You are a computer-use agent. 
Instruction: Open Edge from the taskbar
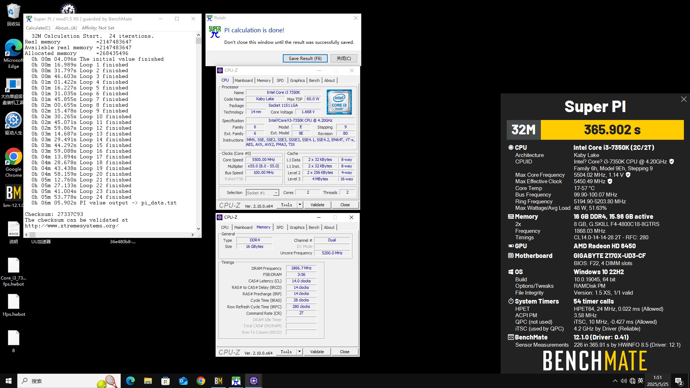click(130, 381)
